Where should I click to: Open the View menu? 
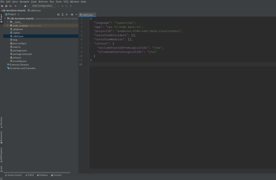pyautogui.click(x=15, y=2)
